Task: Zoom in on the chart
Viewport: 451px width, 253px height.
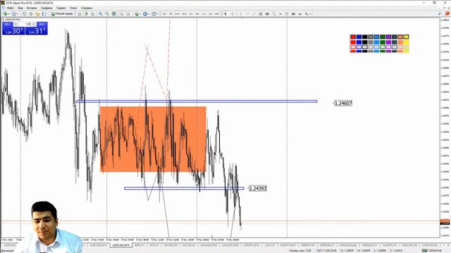Action: 100,14
